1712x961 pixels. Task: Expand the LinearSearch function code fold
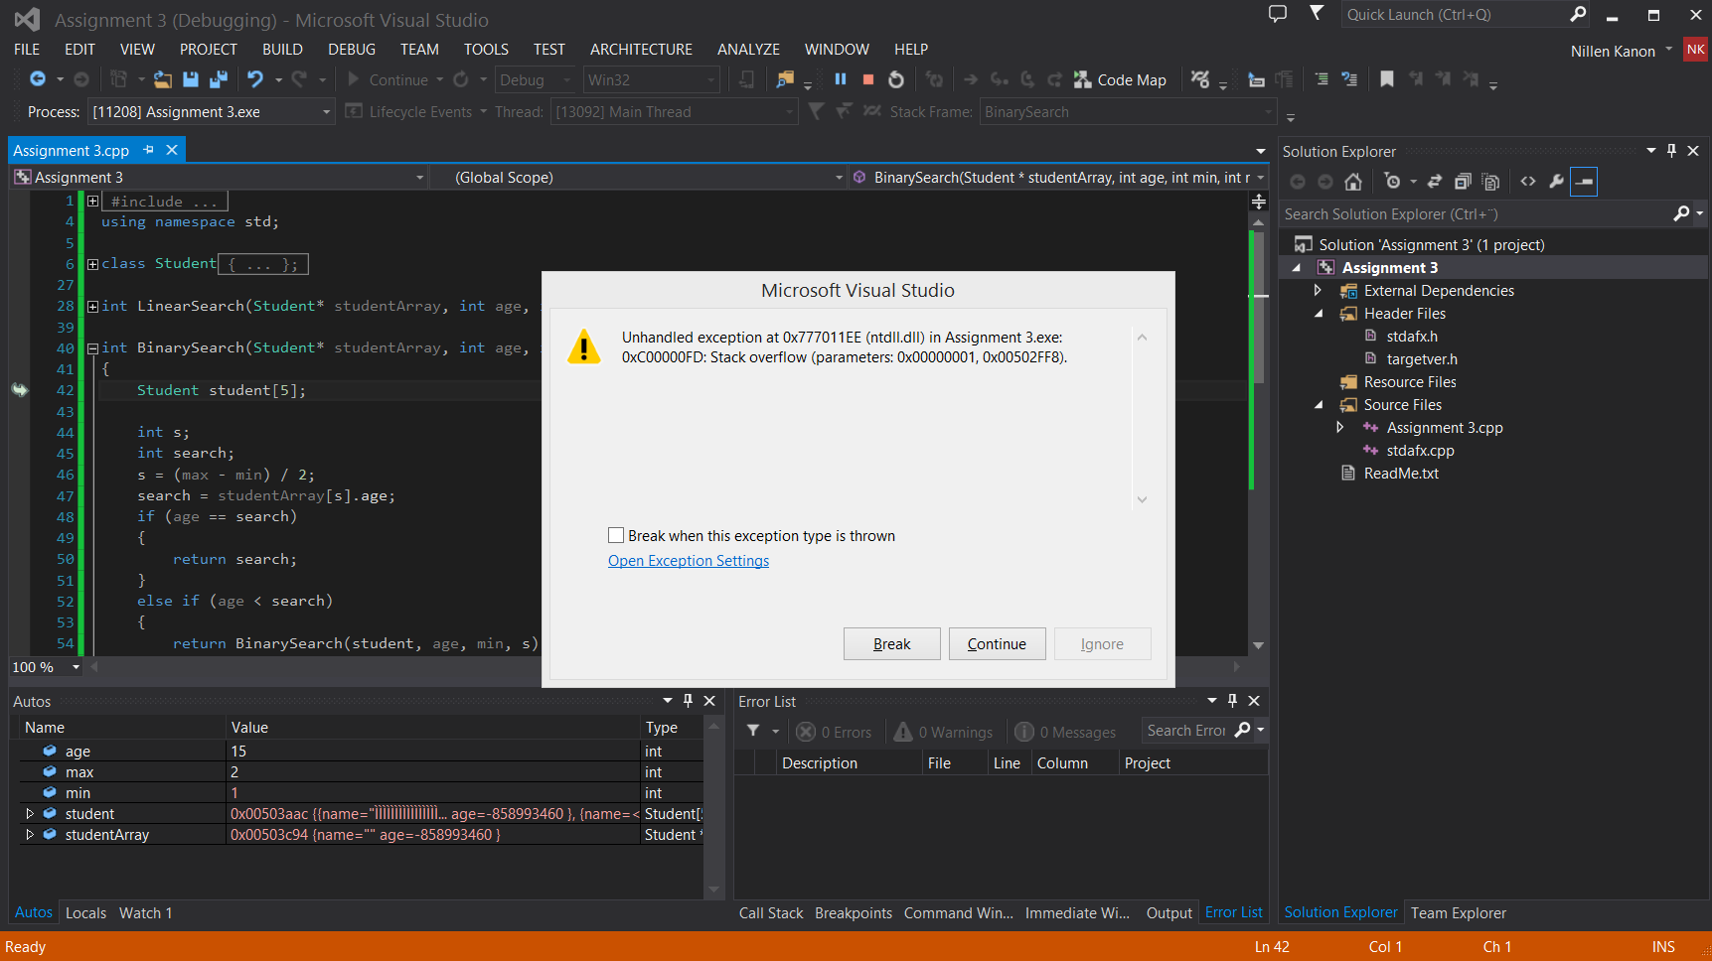(92, 307)
